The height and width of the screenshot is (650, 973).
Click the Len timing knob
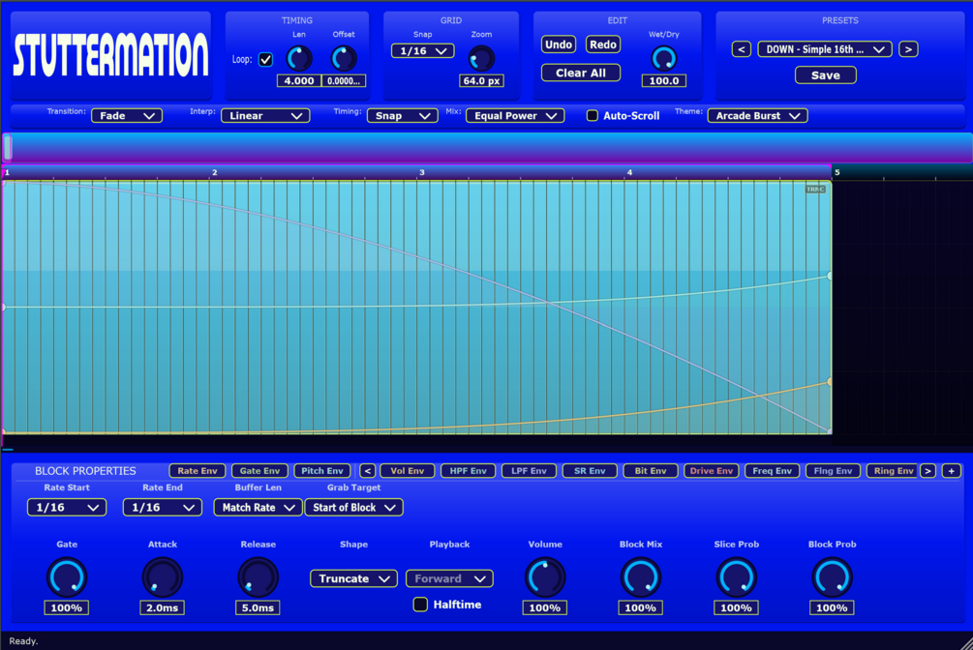[298, 59]
